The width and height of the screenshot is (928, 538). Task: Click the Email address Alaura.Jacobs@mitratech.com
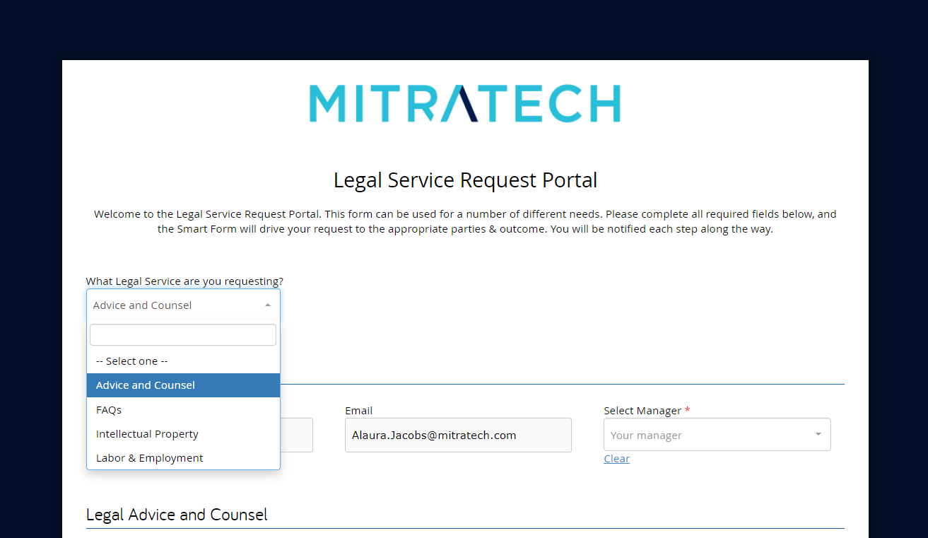coord(433,434)
